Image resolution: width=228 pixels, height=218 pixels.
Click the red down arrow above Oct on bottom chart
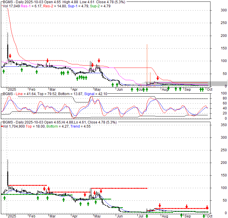pyautogui.click(x=207, y=207)
